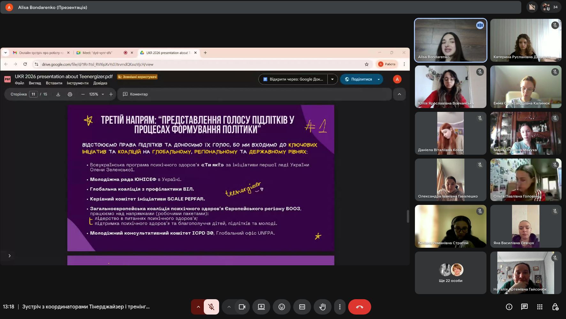Image resolution: width=566 pixels, height=319 pixels.
Task: Go back in the browser
Action: [x=6, y=64]
